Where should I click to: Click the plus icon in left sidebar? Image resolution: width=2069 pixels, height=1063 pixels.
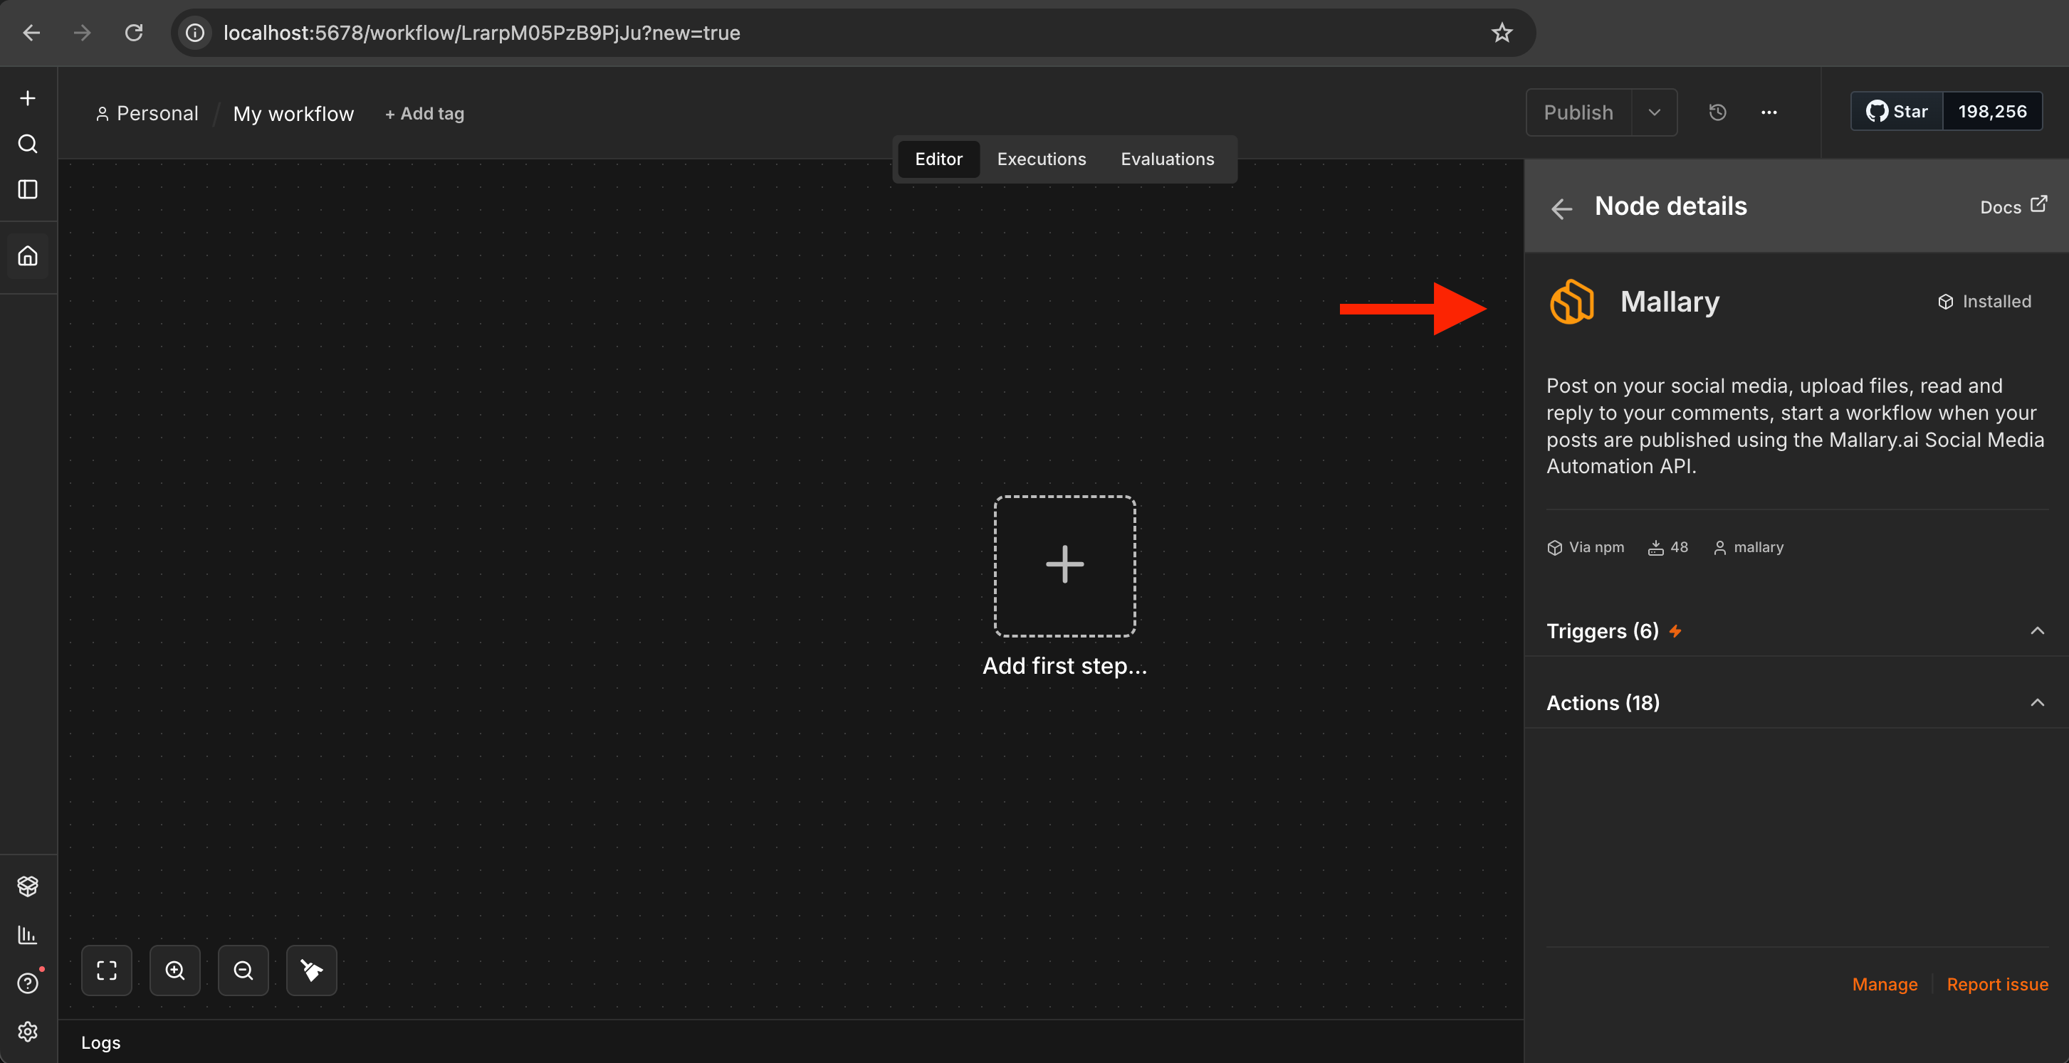pos(27,98)
